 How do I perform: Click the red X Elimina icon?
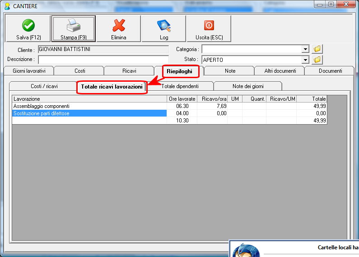[119, 25]
